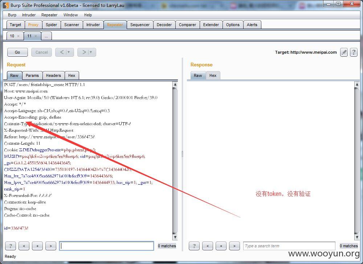
Task: Switch to the Options tab
Action: click(233, 25)
